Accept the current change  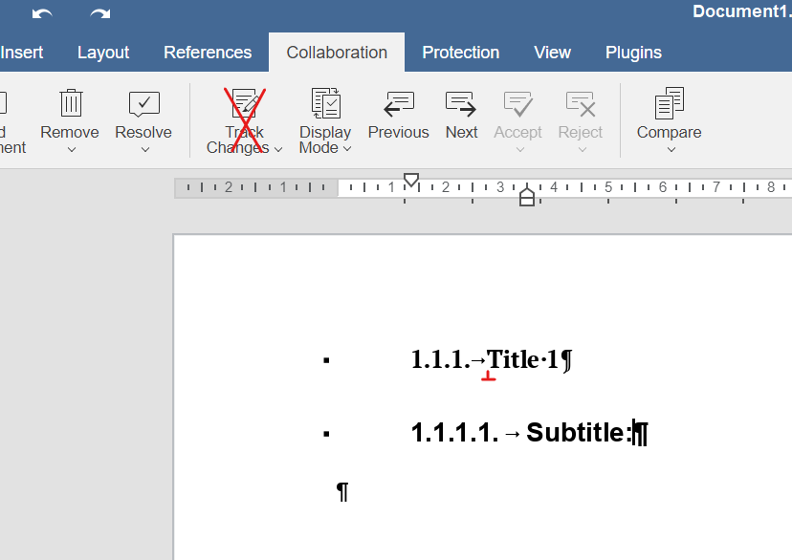point(517,105)
